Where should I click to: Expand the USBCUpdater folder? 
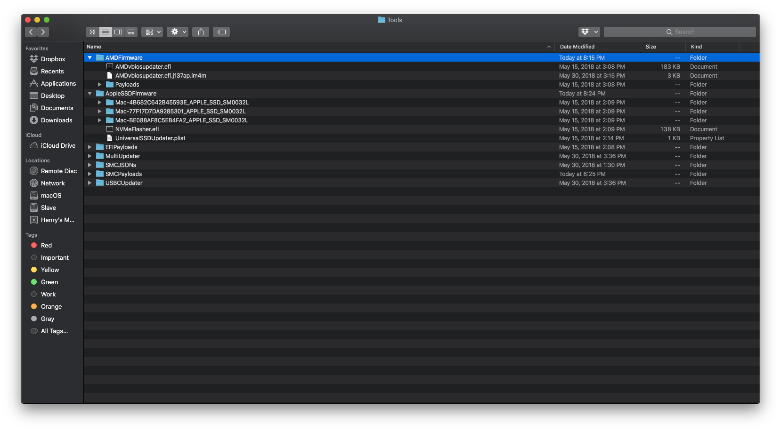click(89, 183)
